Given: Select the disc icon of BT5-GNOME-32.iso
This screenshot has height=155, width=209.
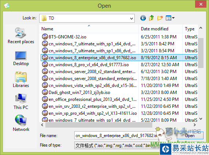Looking at the screenshot, I should click(x=45, y=37).
